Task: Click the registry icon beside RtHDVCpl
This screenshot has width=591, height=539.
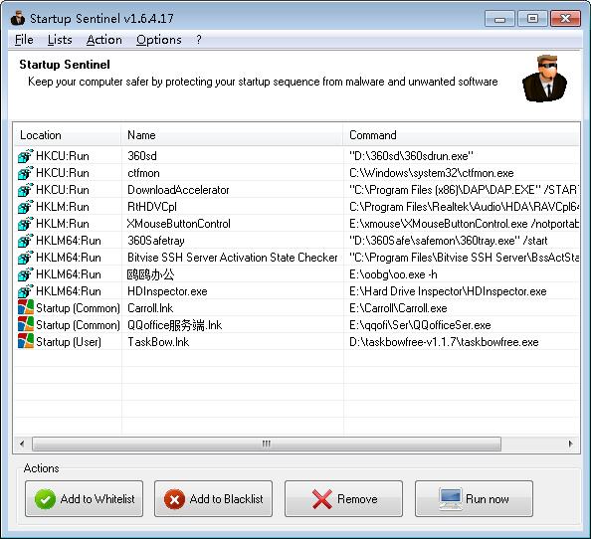Action: 26,207
